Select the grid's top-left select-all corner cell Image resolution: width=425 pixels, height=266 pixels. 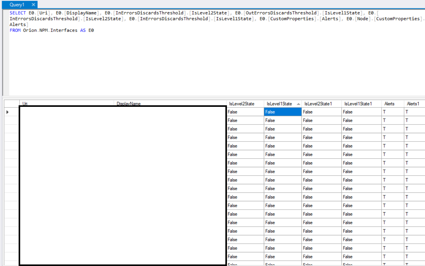(x=12, y=104)
